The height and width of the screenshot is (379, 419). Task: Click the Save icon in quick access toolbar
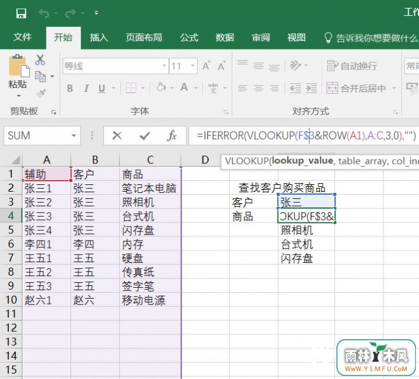(x=21, y=13)
